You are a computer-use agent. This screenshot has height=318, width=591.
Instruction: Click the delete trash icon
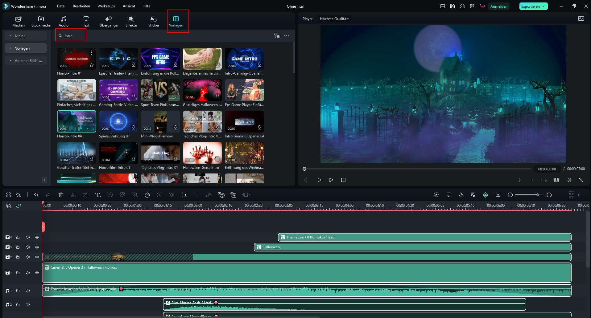[x=61, y=195]
